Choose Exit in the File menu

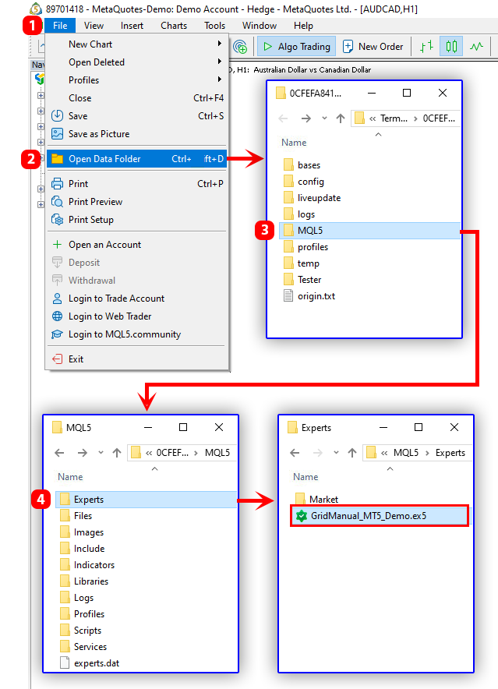coord(136,359)
